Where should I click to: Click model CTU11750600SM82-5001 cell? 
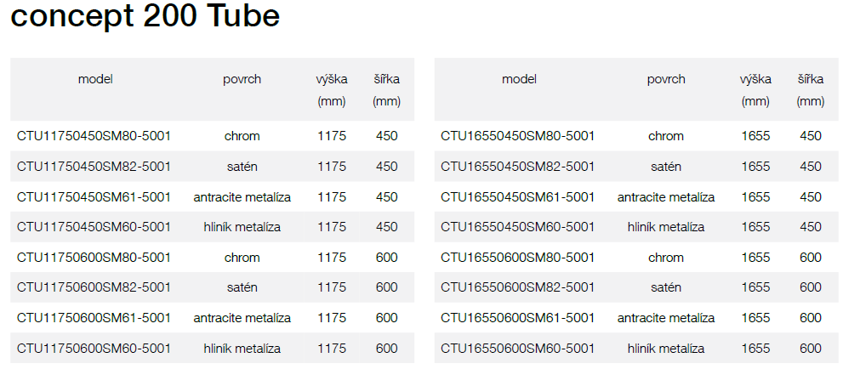[x=94, y=287]
